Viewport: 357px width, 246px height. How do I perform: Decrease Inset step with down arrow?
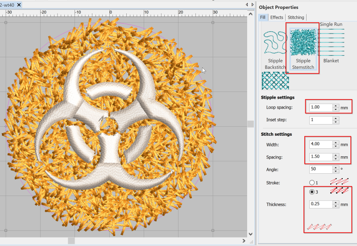[x=336, y=122]
